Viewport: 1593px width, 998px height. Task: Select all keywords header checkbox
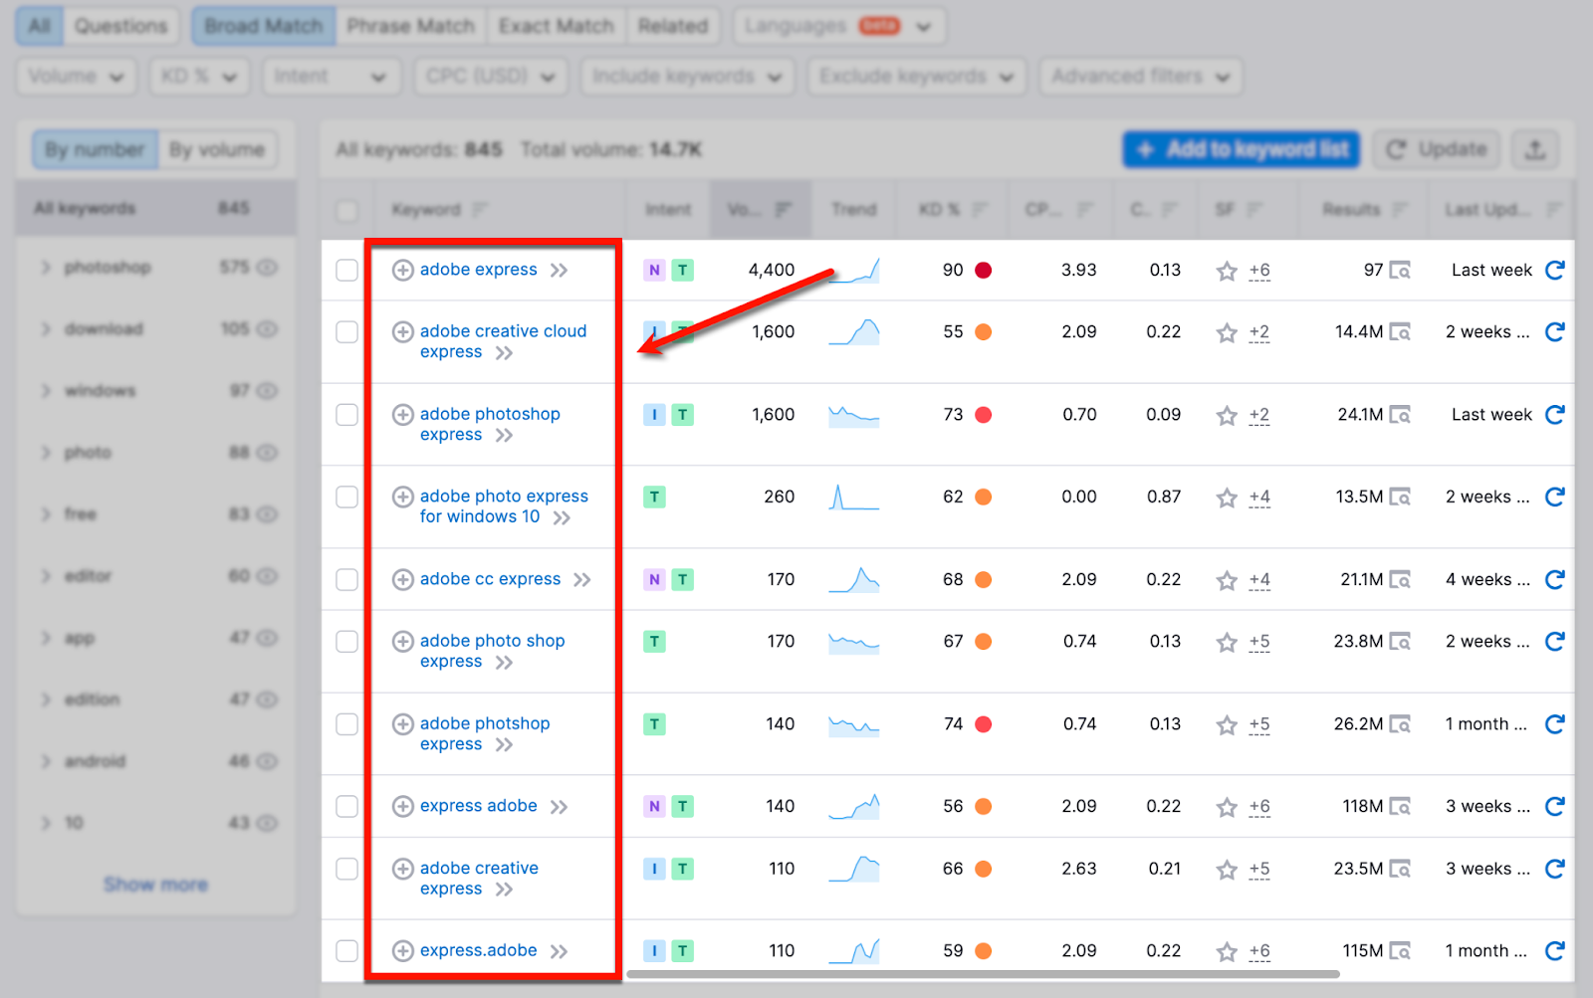click(x=346, y=210)
